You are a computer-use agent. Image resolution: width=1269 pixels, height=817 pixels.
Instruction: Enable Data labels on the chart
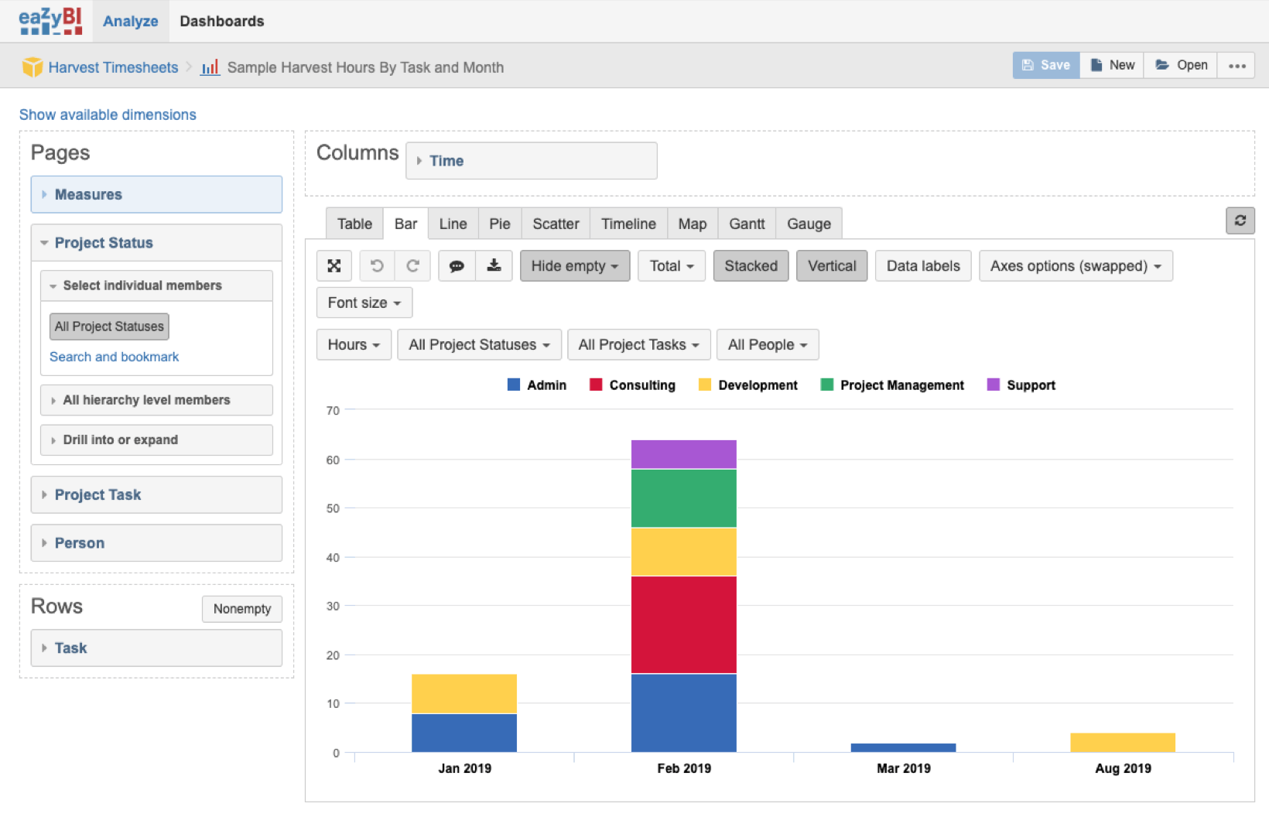(922, 265)
